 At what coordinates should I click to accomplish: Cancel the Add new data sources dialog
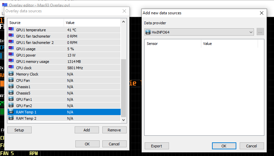[252, 146]
